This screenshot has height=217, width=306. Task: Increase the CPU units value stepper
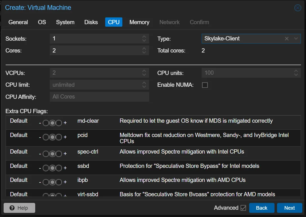[296, 71]
